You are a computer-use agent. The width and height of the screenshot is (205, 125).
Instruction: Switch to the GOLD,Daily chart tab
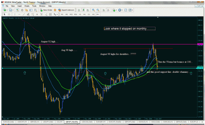pos(155,122)
